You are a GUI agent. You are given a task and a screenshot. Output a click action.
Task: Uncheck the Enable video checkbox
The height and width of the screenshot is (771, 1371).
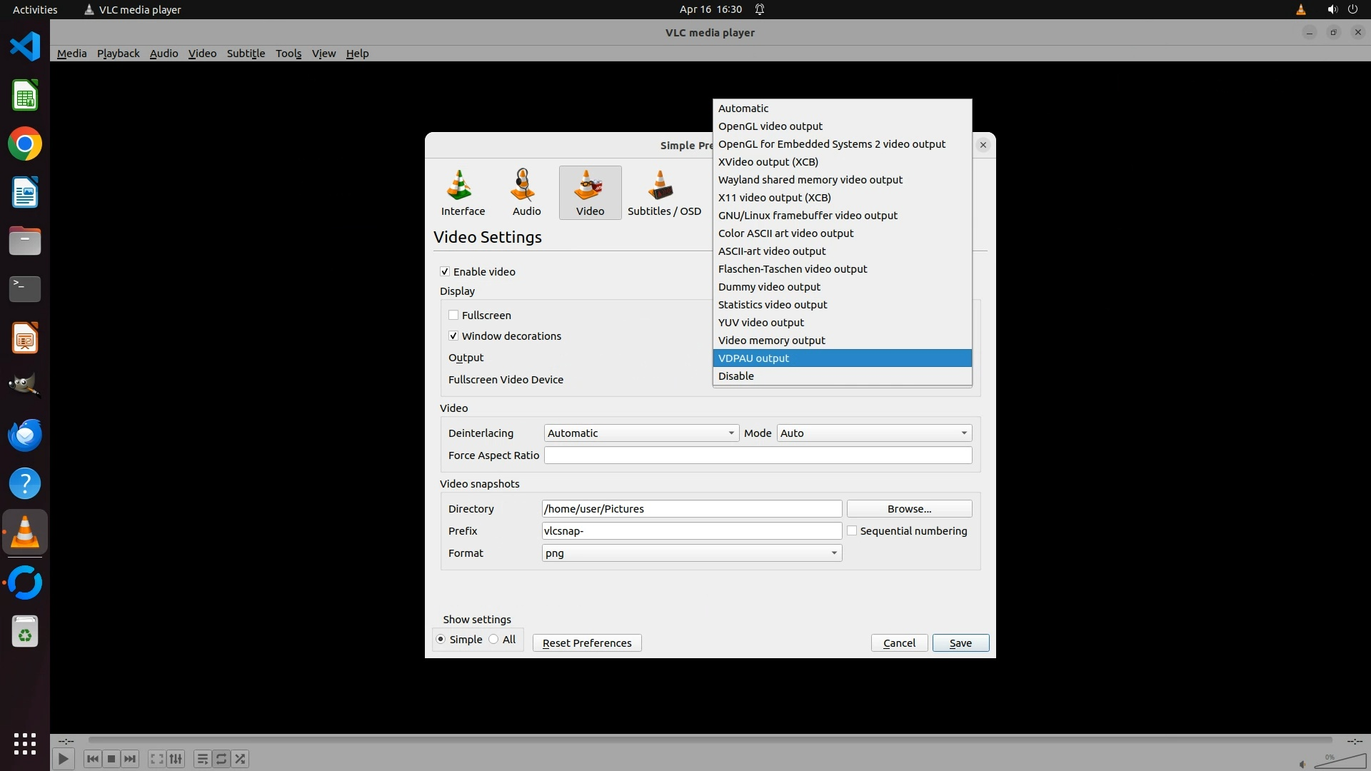[x=445, y=272]
